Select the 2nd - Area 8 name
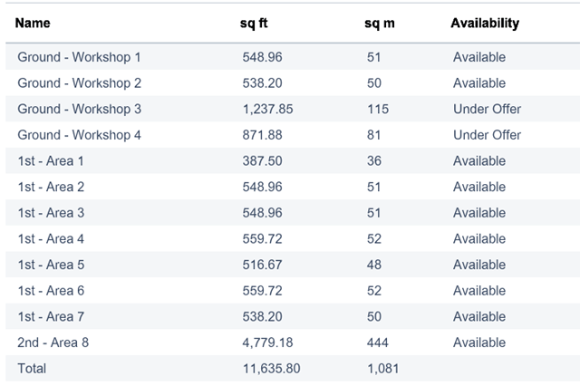The image size is (580, 386). pyautogui.click(x=53, y=343)
